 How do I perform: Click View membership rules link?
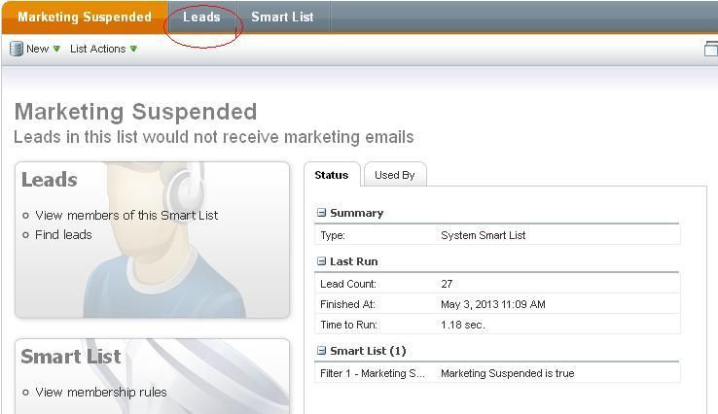pyautogui.click(x=101, y=393)
